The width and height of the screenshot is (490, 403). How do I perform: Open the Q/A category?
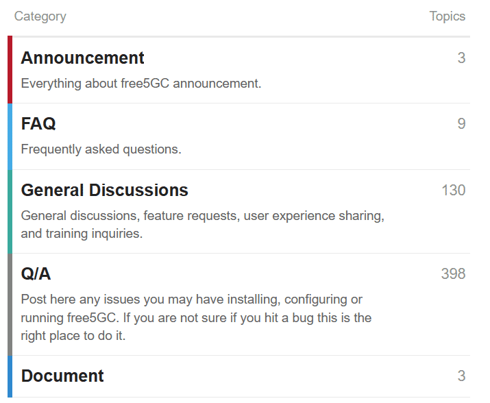(x=36, y=273)
